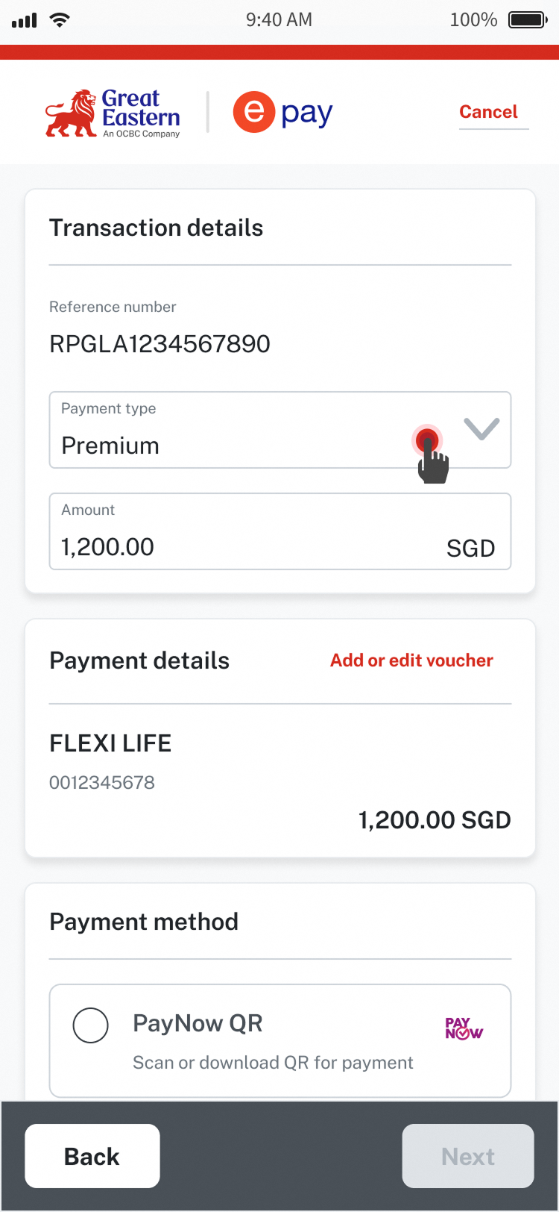559x1212 pixels.
Task: Click the orange e pay logo
Action: click(x=254, y=112)
